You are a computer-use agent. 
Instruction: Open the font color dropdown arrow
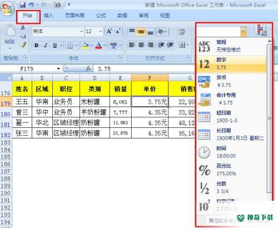point(105,46)
